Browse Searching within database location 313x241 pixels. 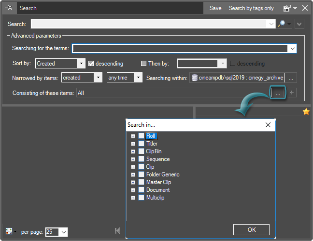(x=291, y=78)
